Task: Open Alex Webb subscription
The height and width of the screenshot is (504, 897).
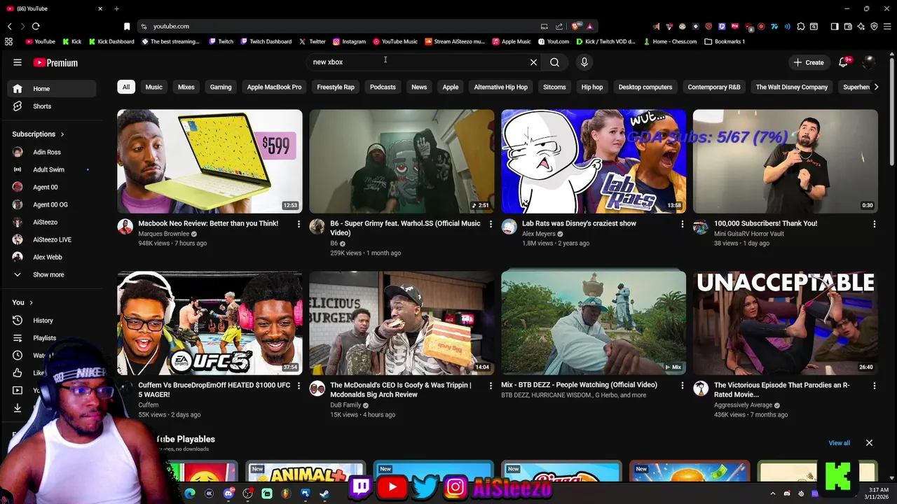Action: tap(52, 257)
